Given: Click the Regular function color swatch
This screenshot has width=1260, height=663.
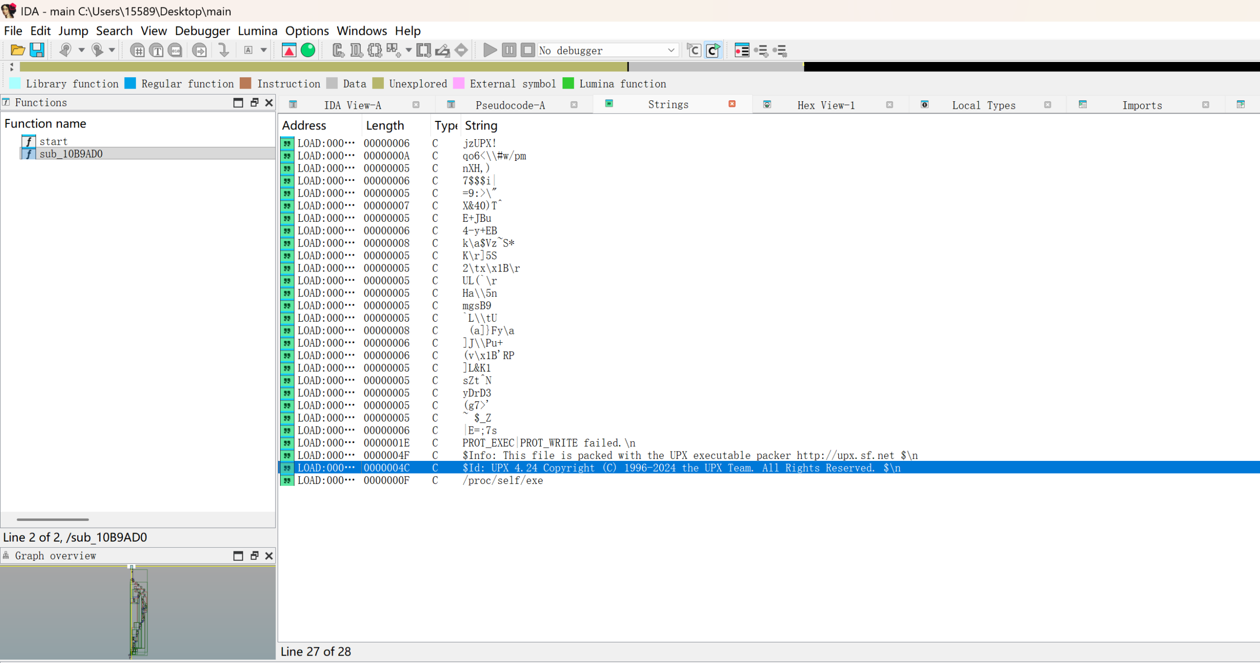Looking at the screenshot, I should click(130, 84).
